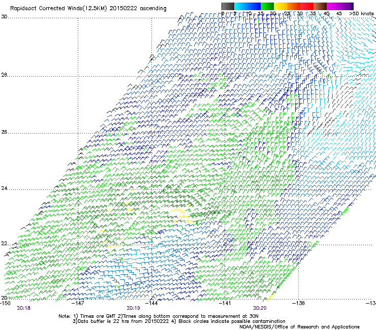Click the purple '20:20' time label
Screen dimensions: 376x330
[260, 308]
